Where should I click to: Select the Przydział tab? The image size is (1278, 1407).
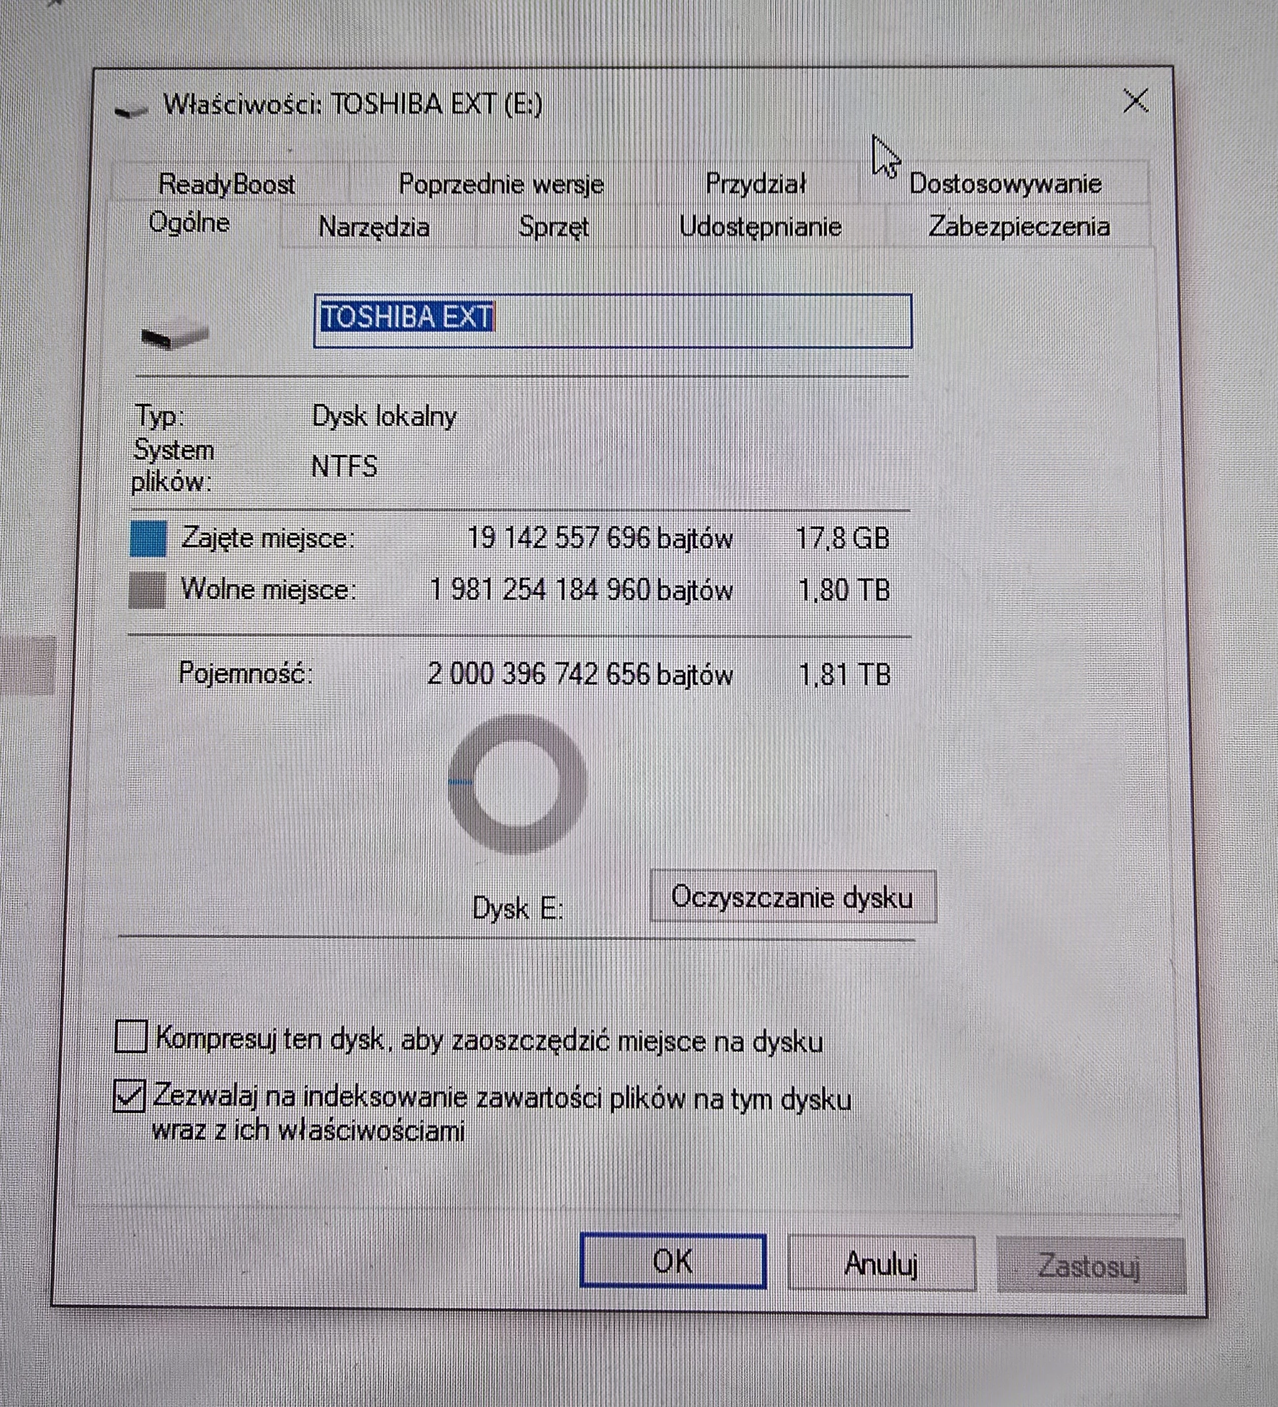tap(756, 184)
